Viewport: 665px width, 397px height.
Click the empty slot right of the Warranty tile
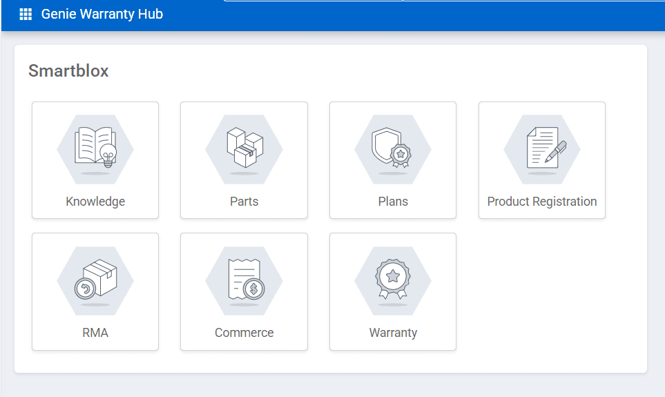[542, 291]
